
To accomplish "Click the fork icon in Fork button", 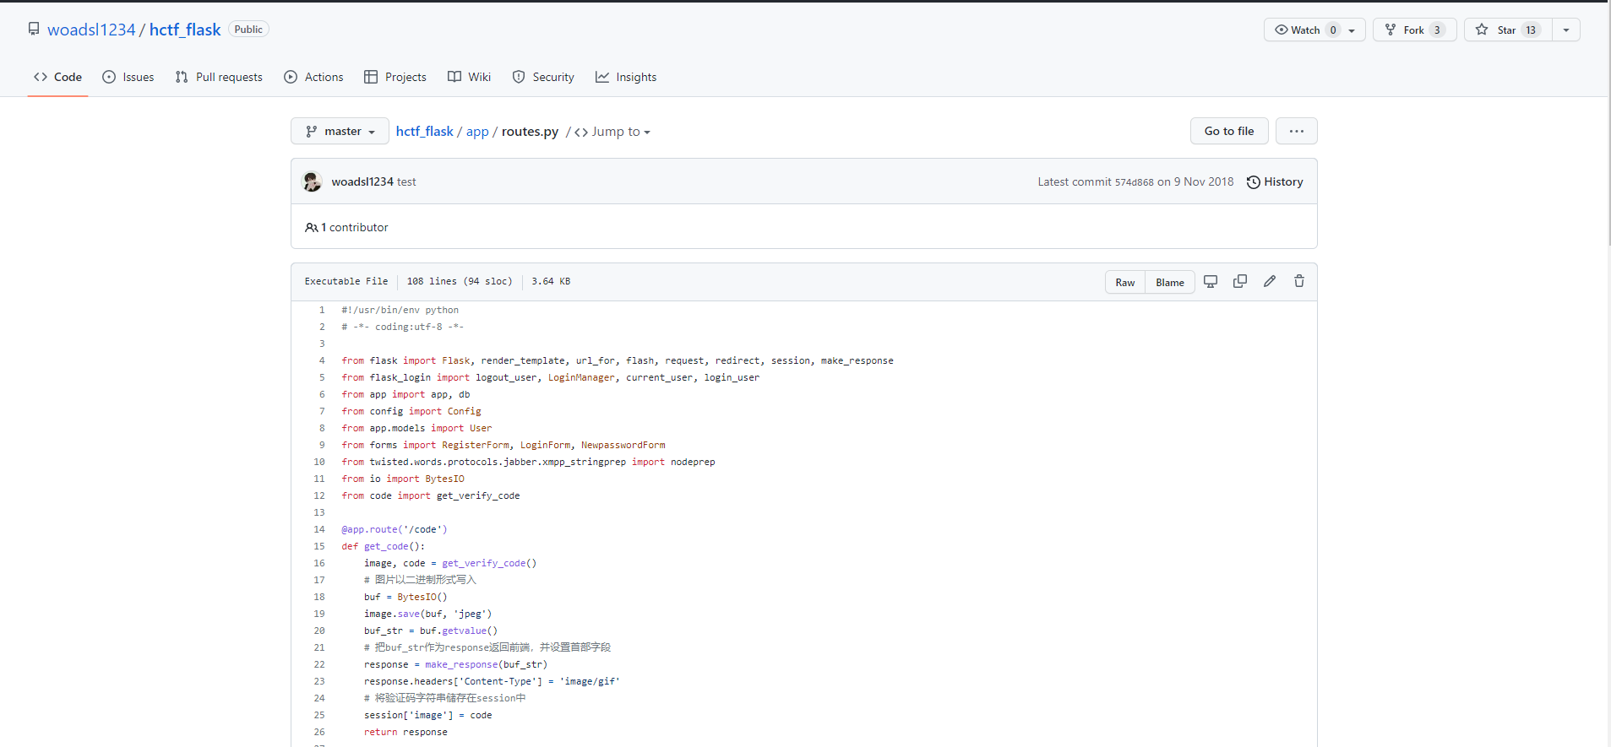I will 1391,30.
